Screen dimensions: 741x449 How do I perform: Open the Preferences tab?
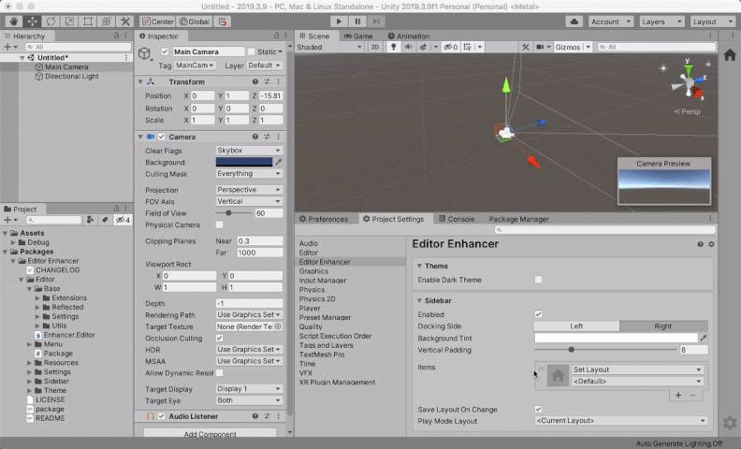tap(324, 219)
